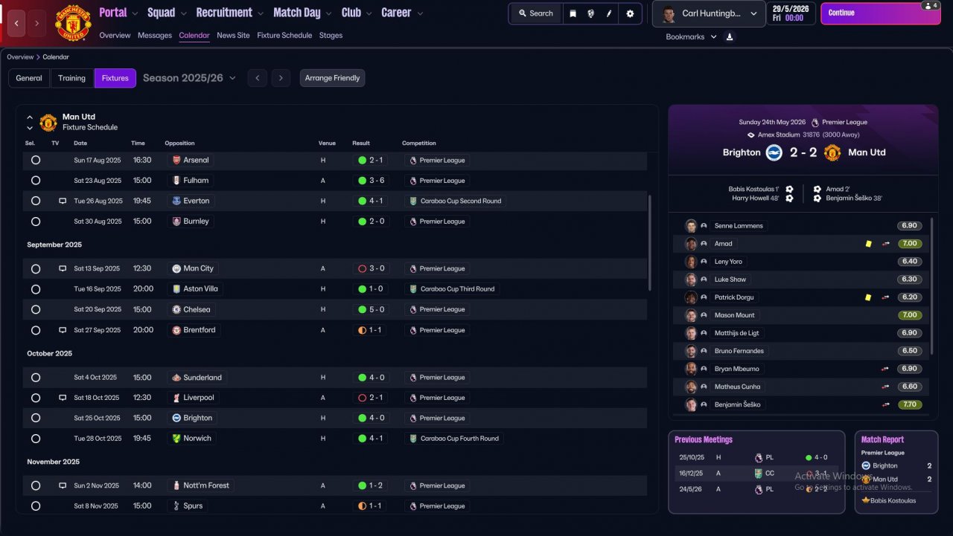Click the Premier League icon on the Fulham row
Screen dimensions: 953x536
(x=413, y=181)
